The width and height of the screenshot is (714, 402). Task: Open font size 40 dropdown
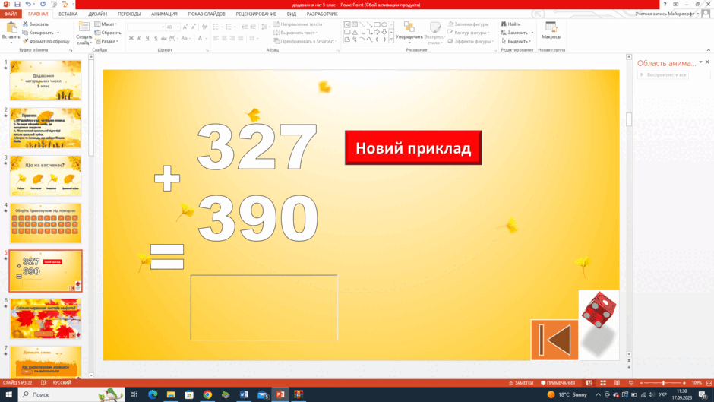[x=178, y=27]
